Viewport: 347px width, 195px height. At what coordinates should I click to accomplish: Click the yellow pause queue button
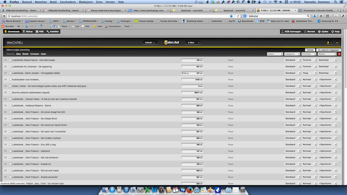pyautogui.click(x=328, y=42)
